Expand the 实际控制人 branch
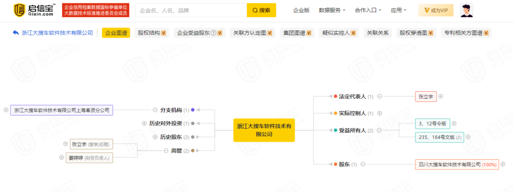The width and height of the screenshot is (514, 192). 379,113
